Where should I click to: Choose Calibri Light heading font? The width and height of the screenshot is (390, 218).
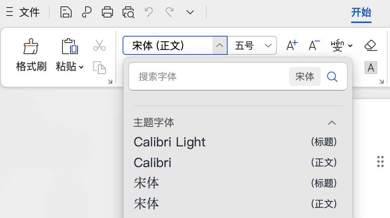[x=170, y=142]
